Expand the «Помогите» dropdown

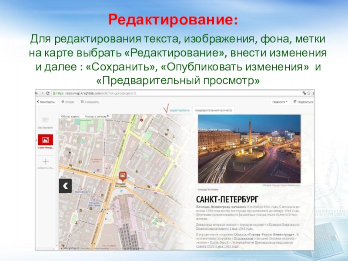tap(280, 102)
